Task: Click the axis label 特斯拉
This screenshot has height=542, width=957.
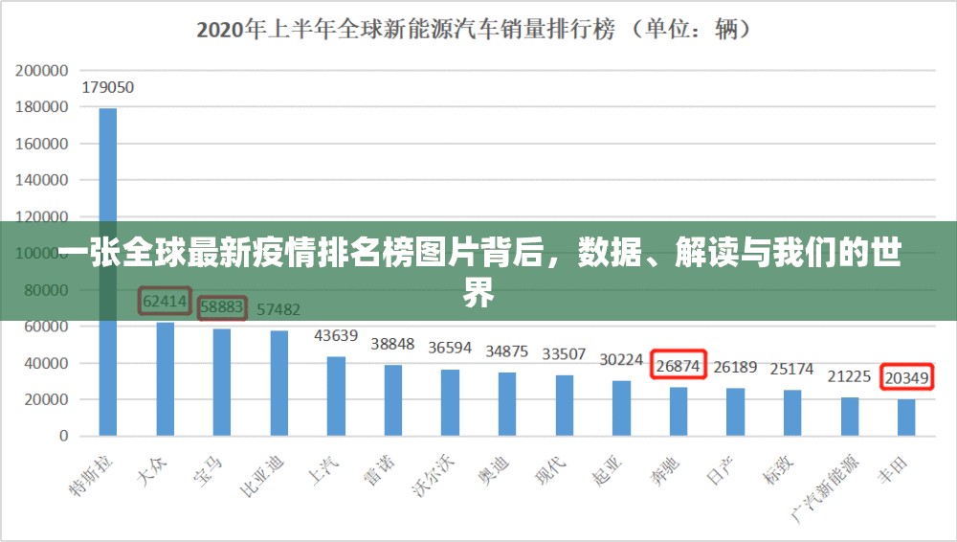Action: 92,475
